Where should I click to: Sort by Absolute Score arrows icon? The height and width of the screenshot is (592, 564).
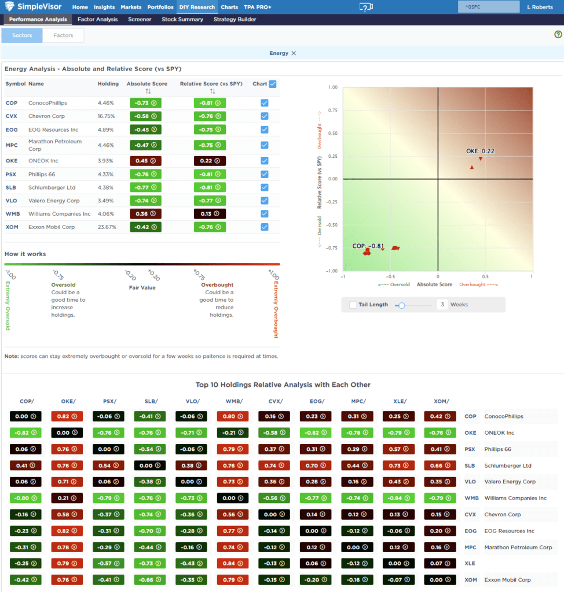(x=148, y=91)
